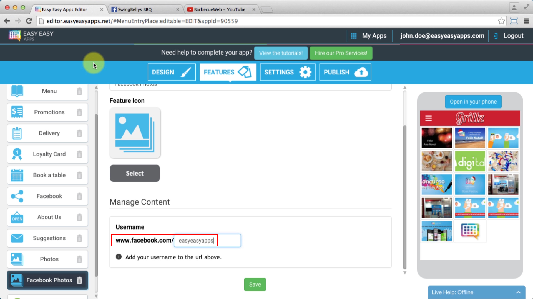Collapse the Live Help Offline panel

coord(519,292)
